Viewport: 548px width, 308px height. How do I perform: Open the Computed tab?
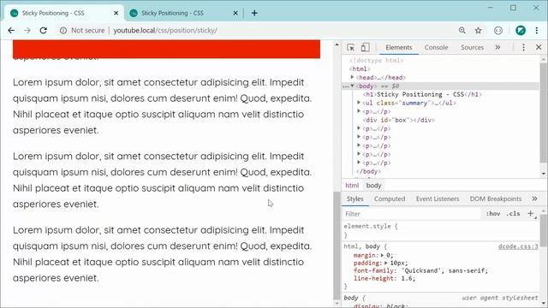click(x=390, y=198)
